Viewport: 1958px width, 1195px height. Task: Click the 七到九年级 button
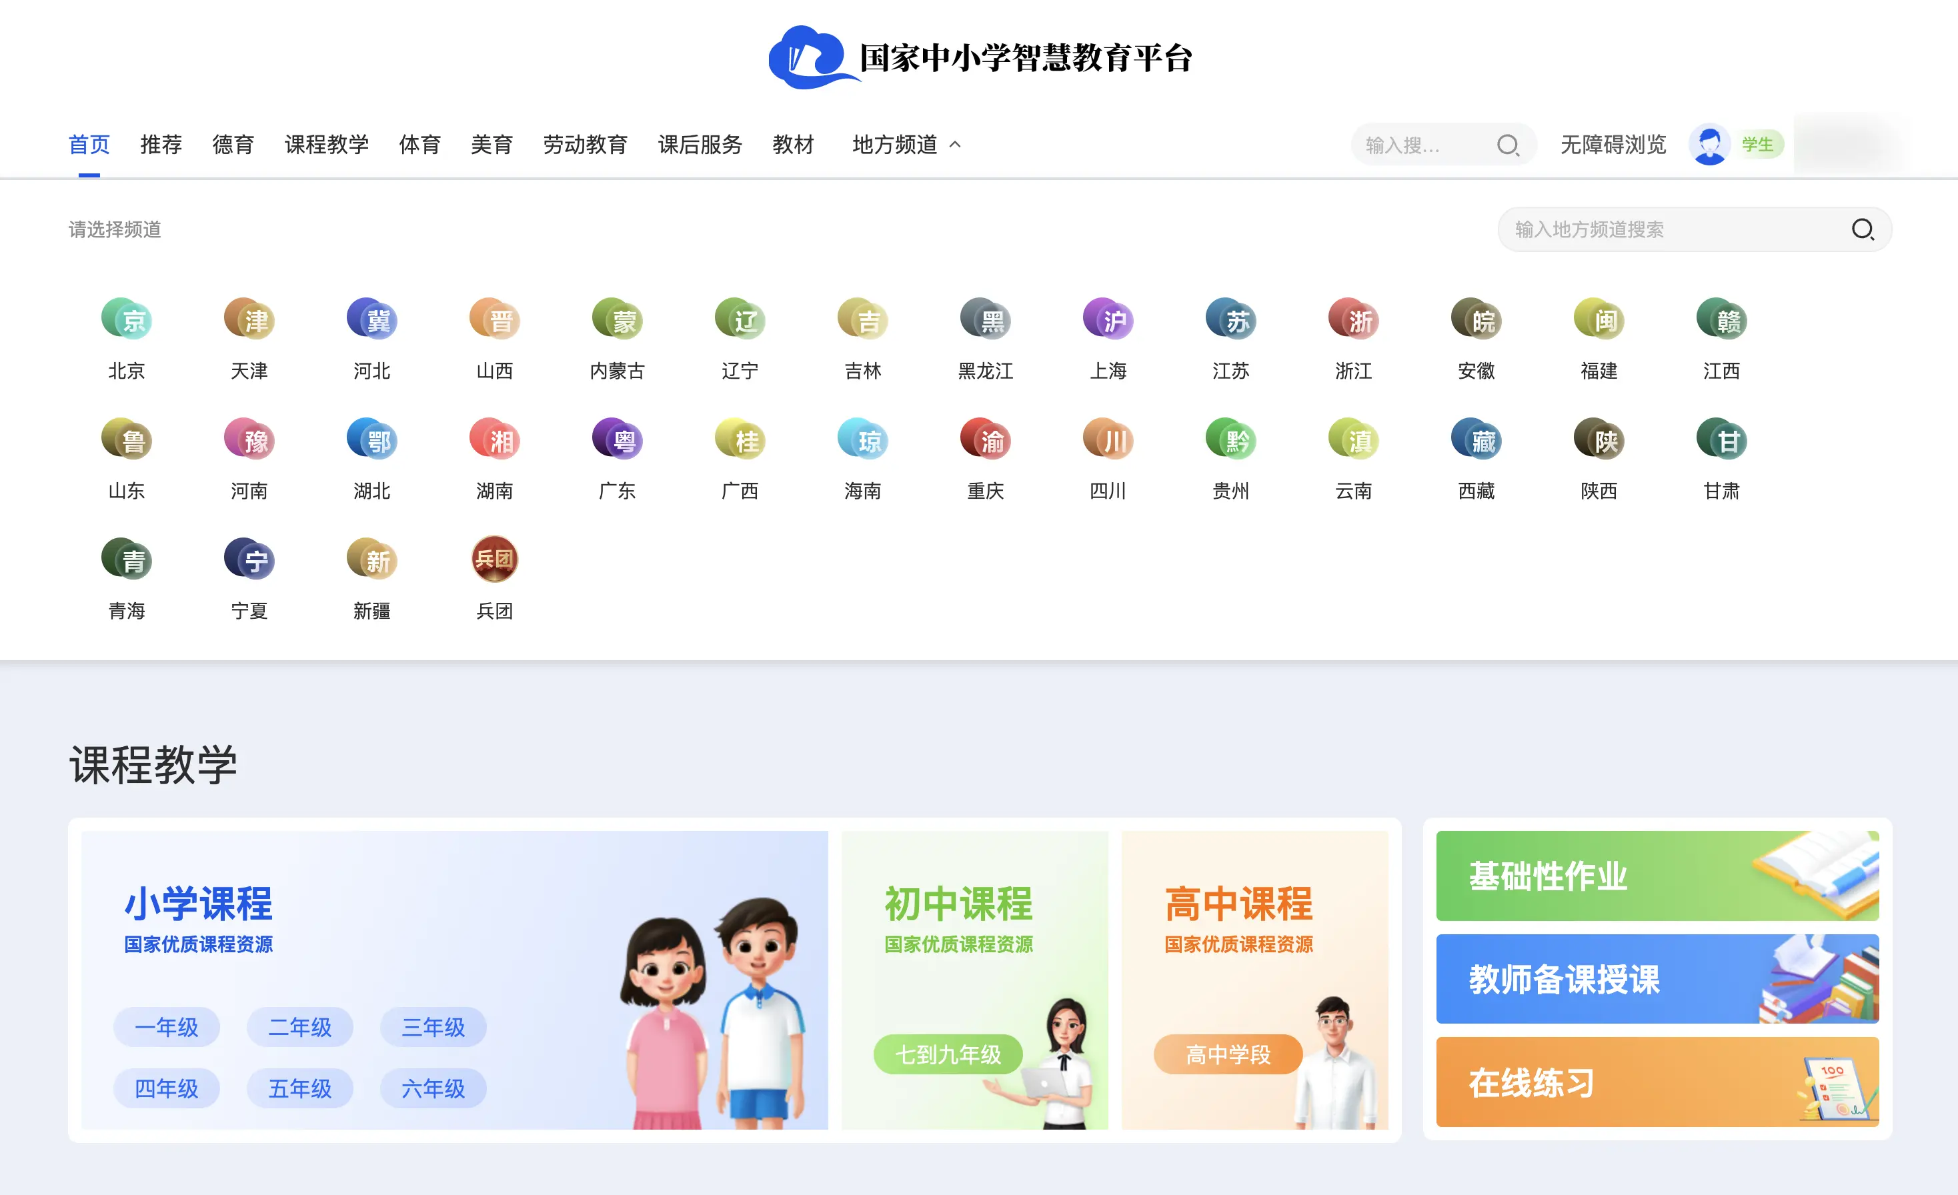(948, 1054)
